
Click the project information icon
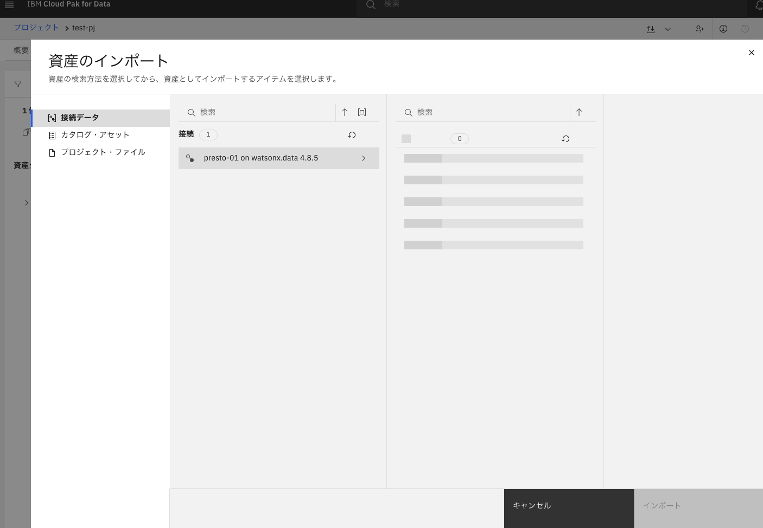coord(723,29)
